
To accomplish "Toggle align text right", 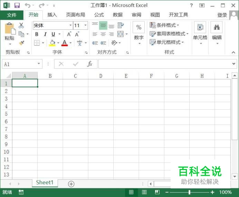I will tap(112, 34).
